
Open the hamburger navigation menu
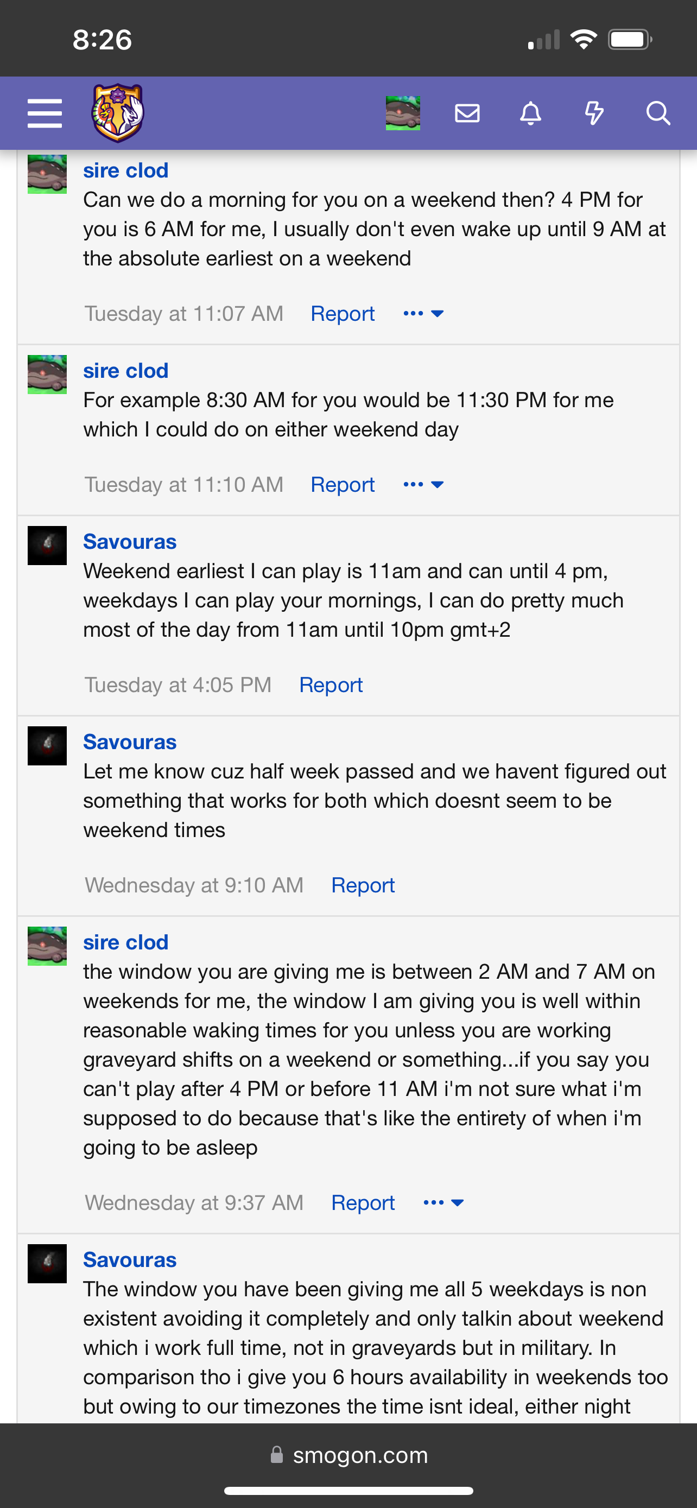(45, 113)
